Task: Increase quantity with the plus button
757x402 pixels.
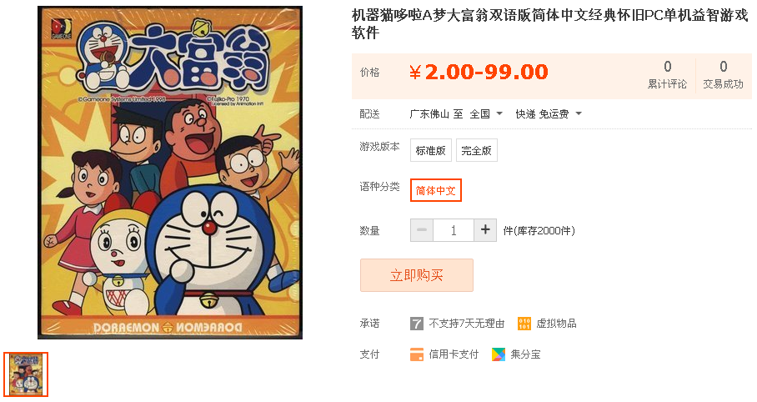Action: (485, 230)
